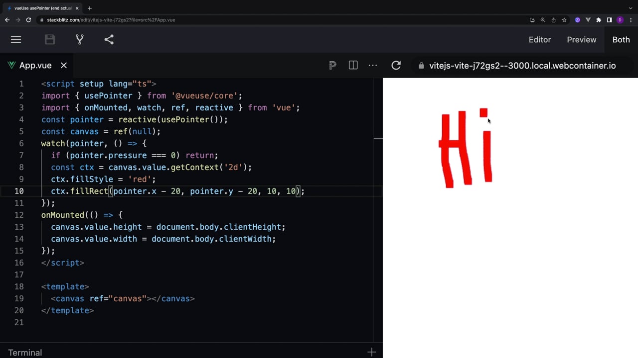Click the browser forward arrow
The image size is (638, 358).
(x=18, y=20)
